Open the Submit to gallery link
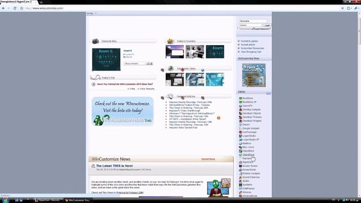 pyautogui.click(x=249, y=41)
